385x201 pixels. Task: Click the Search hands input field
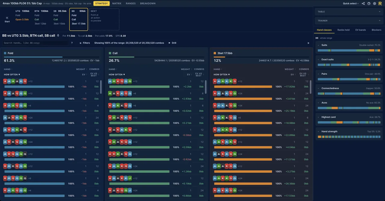pyautogui.click(x=35, y=43)
